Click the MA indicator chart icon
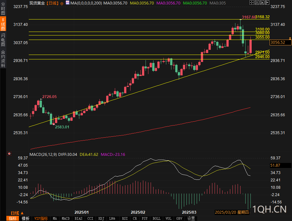The image size is (292, 221). (67, 3)
